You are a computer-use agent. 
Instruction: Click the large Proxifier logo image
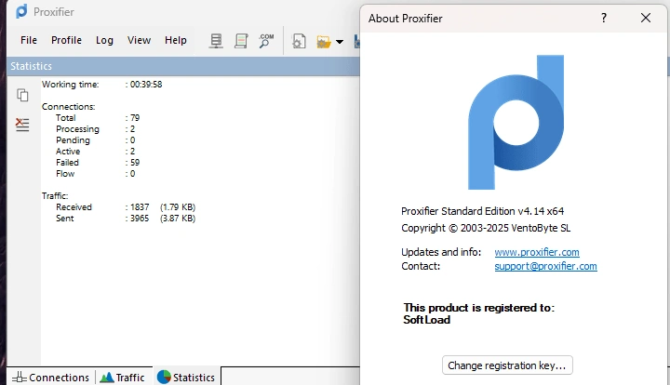click(x=516, y=122)
